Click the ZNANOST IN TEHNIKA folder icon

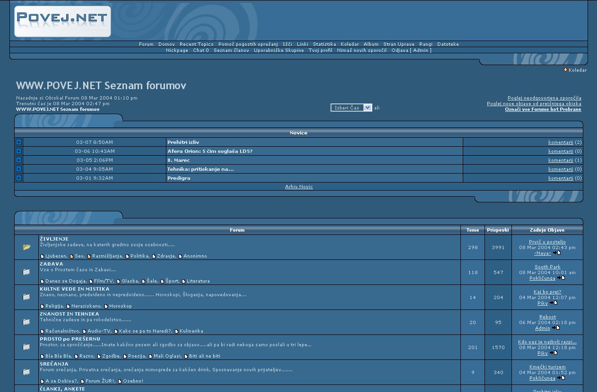(x=26, y=322)
